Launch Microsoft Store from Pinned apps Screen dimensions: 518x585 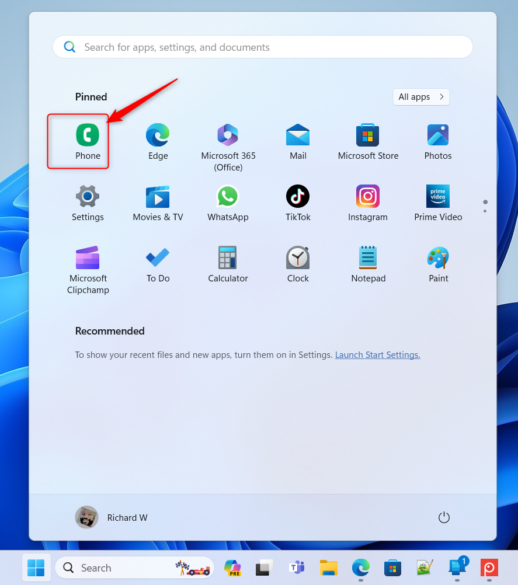(x=368, y=142)
